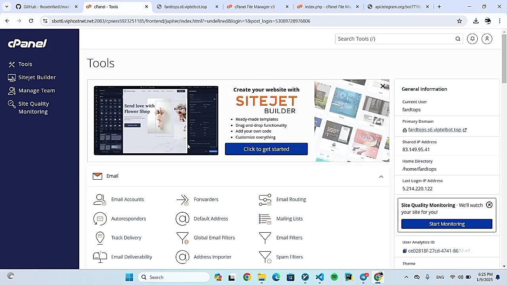Click the page vertical scrollbar
The height and width of the screenshot is (285, 507).
click(504, 59)
